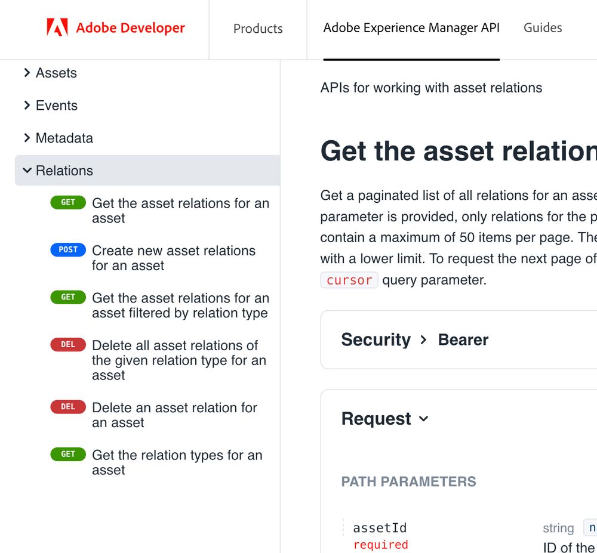Screen dimensions: 597x553
Task: Select the green GET badge for asset relations
Action: (x=67, y=202)
